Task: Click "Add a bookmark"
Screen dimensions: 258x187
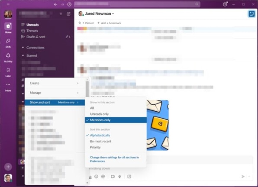Action: (x=109, y=23)
